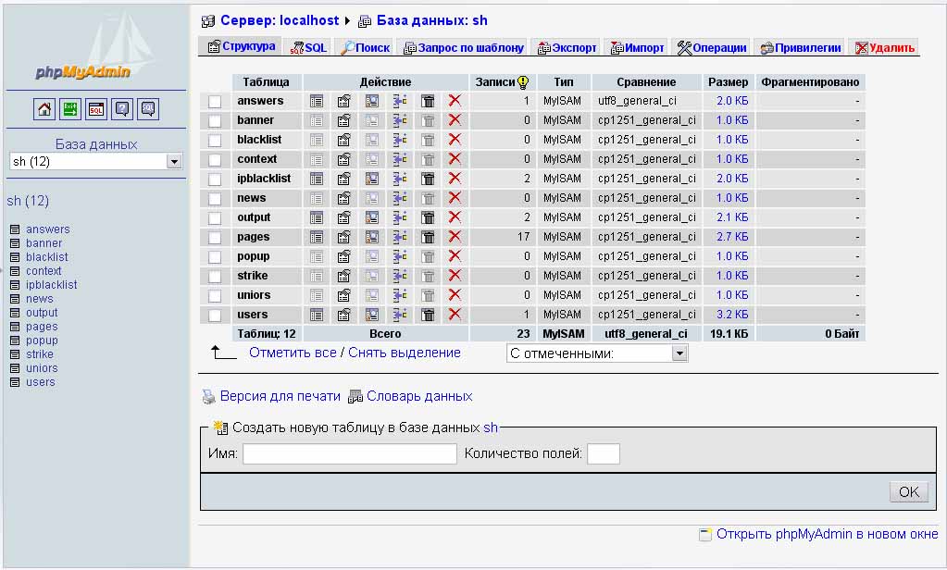Tick the checkbox for blacklist table
947x570 pixels.
215,140
